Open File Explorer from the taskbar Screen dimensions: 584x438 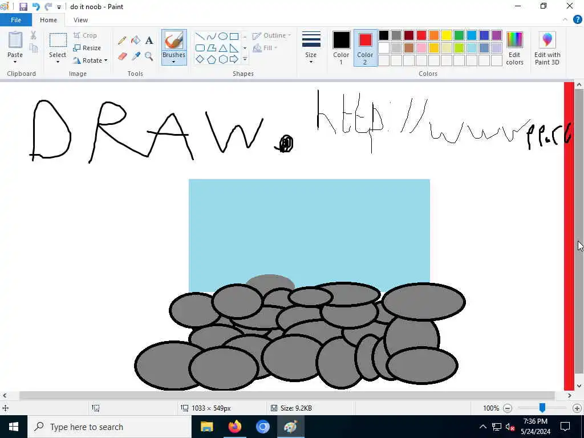pos(206,427)
